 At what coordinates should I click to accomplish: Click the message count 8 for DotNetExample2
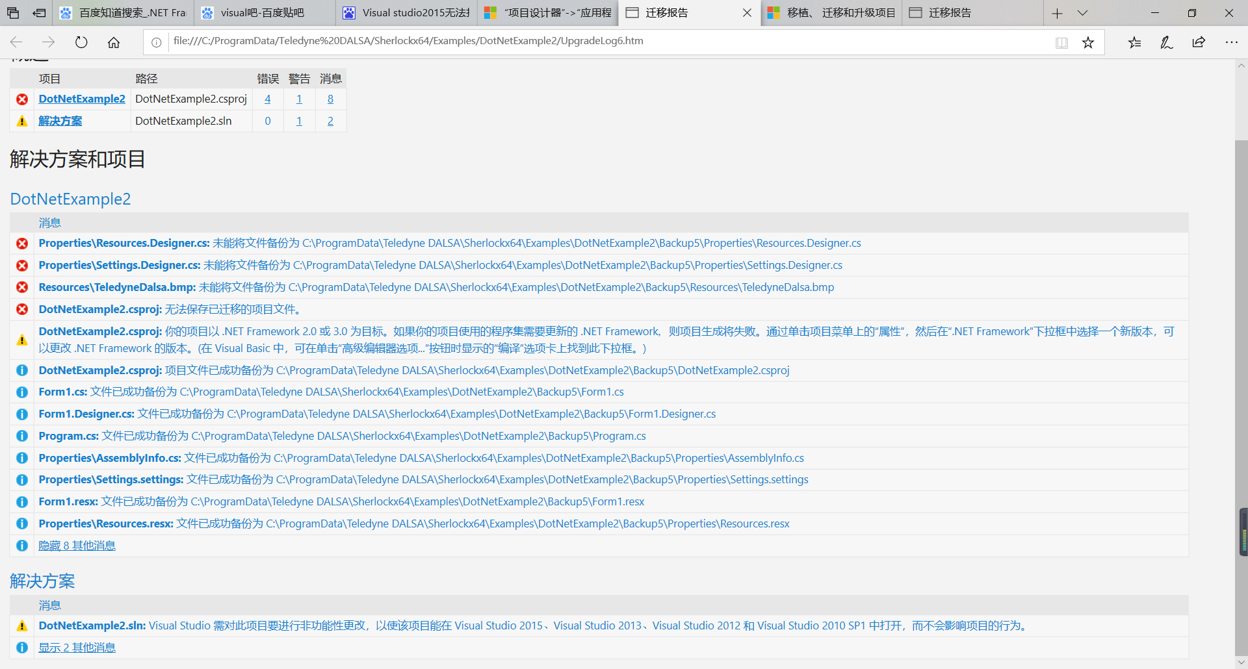click(330, 99)
